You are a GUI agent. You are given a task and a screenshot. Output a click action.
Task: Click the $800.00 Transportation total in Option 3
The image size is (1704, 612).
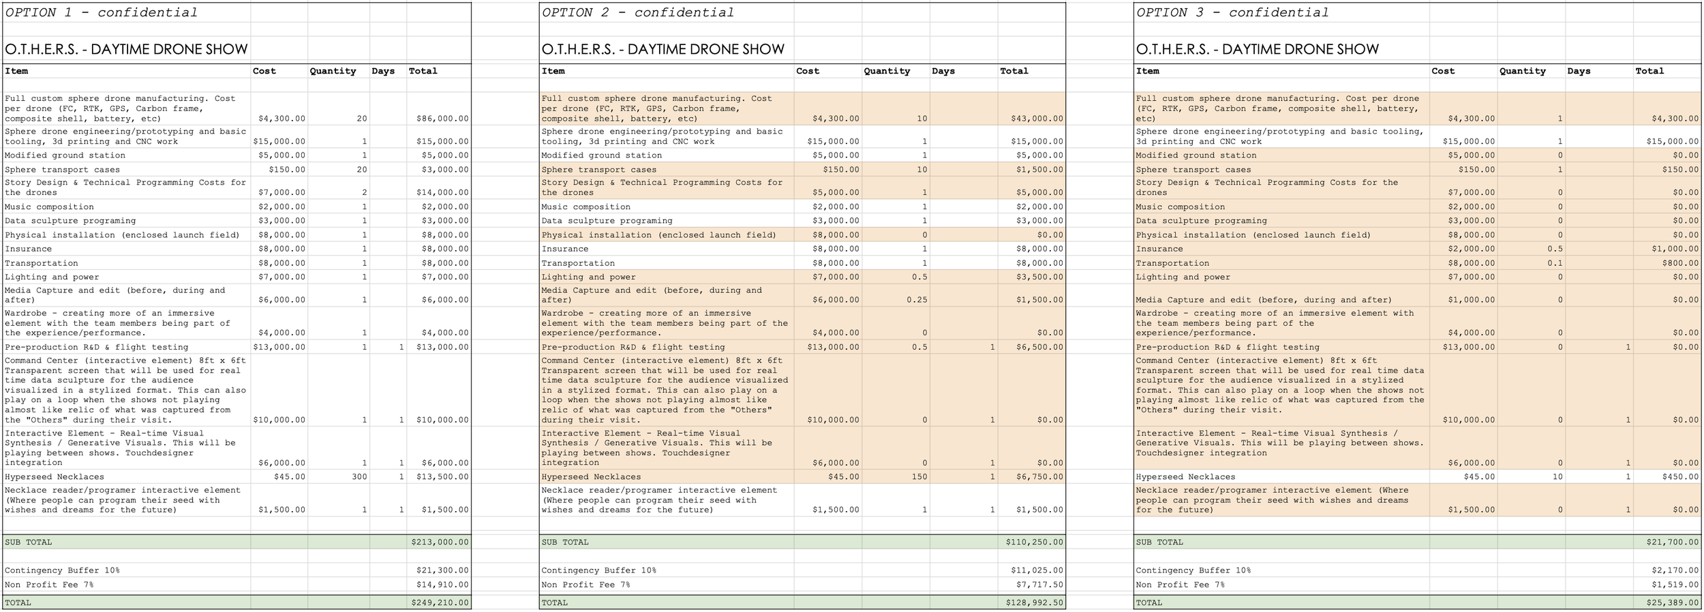click(x=1680, y=263)
